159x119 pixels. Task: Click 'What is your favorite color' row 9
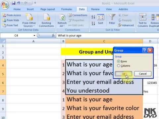(104, 108)
